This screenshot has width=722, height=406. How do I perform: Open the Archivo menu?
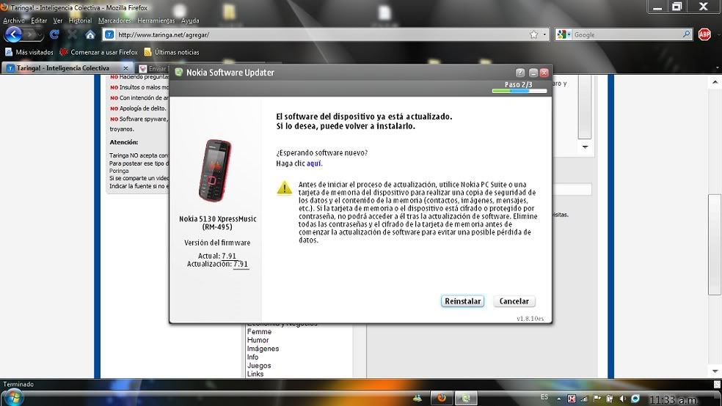click(x=14, y=21)
